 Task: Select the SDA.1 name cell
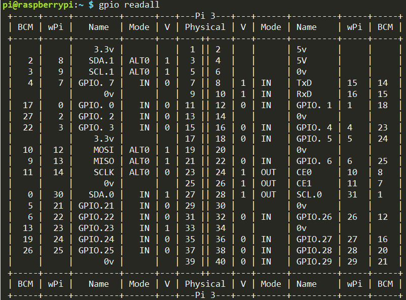point(101,61)
